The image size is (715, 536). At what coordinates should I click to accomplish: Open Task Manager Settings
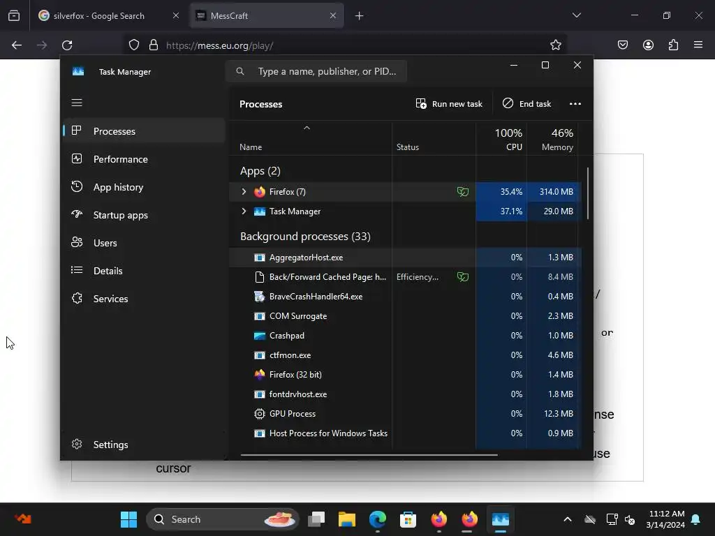(144, 445)
